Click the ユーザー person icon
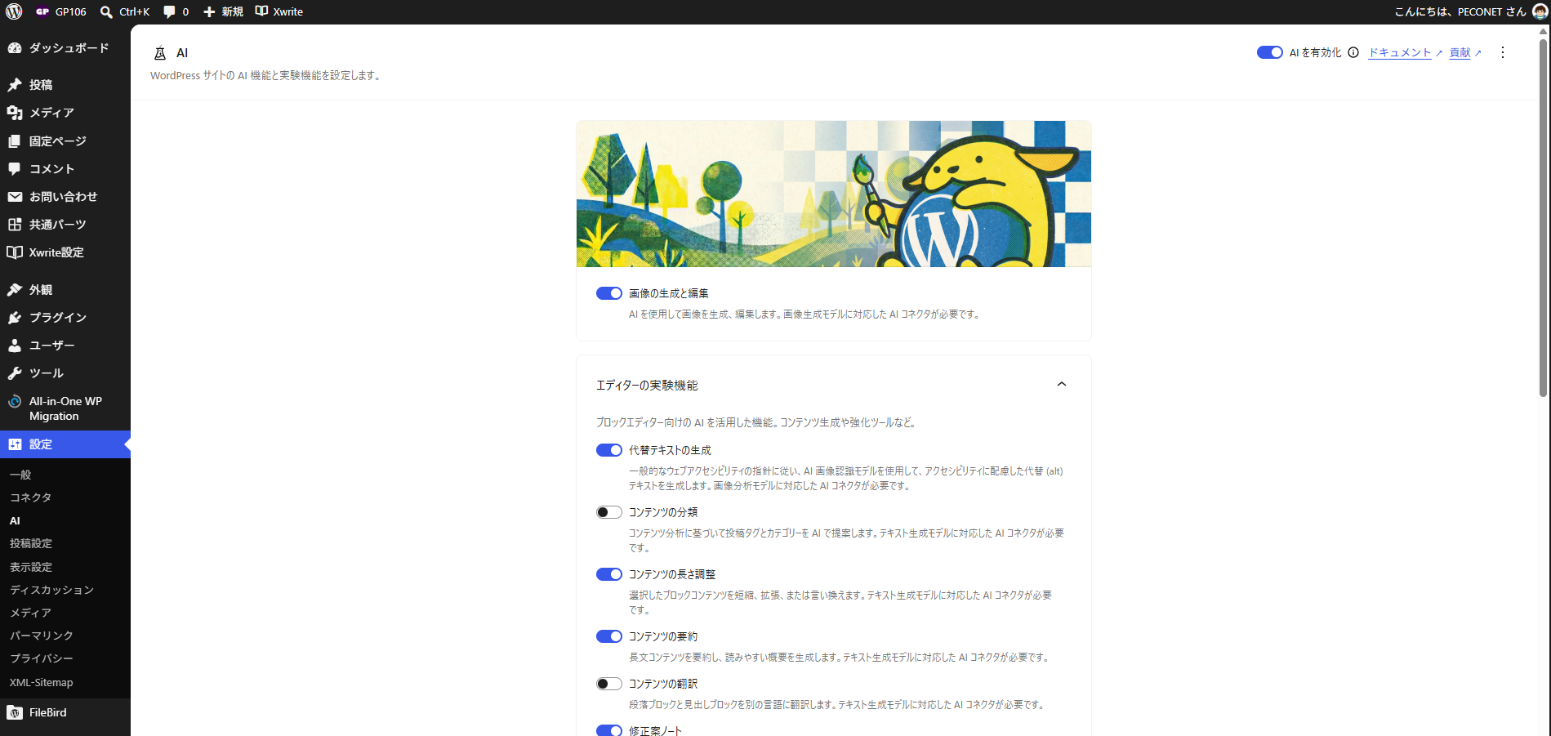 [x=15, y=346]
